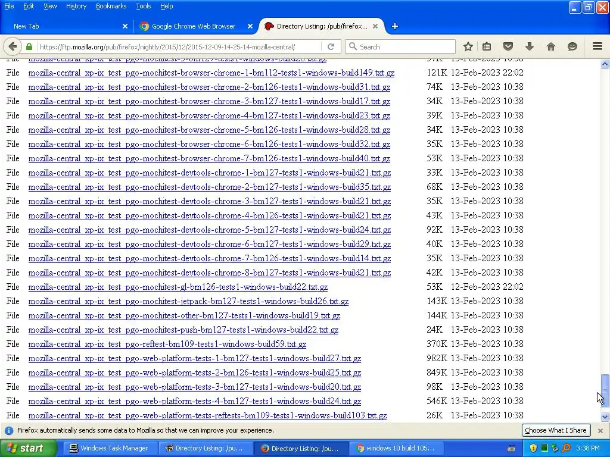Open the File menu

pyautogui.click(x=9, y=6)
